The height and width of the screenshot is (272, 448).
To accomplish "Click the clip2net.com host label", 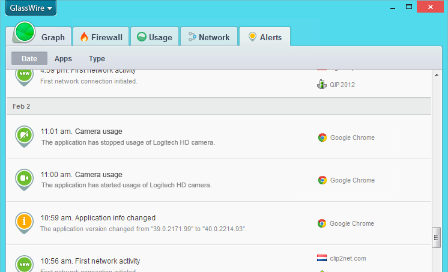I will (x=348, y=258).
